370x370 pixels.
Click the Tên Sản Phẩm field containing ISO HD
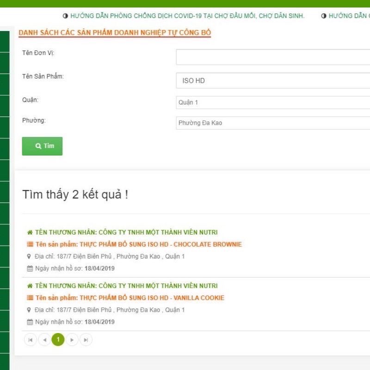coord(273,80)
